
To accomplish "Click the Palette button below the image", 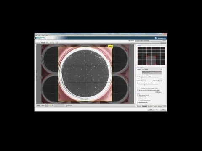I will [x=38, y=105].
